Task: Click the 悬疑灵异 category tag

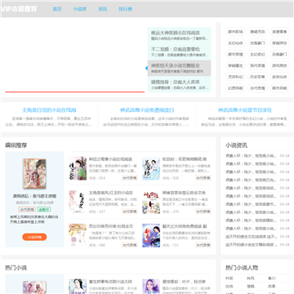Action: (257, 32)
